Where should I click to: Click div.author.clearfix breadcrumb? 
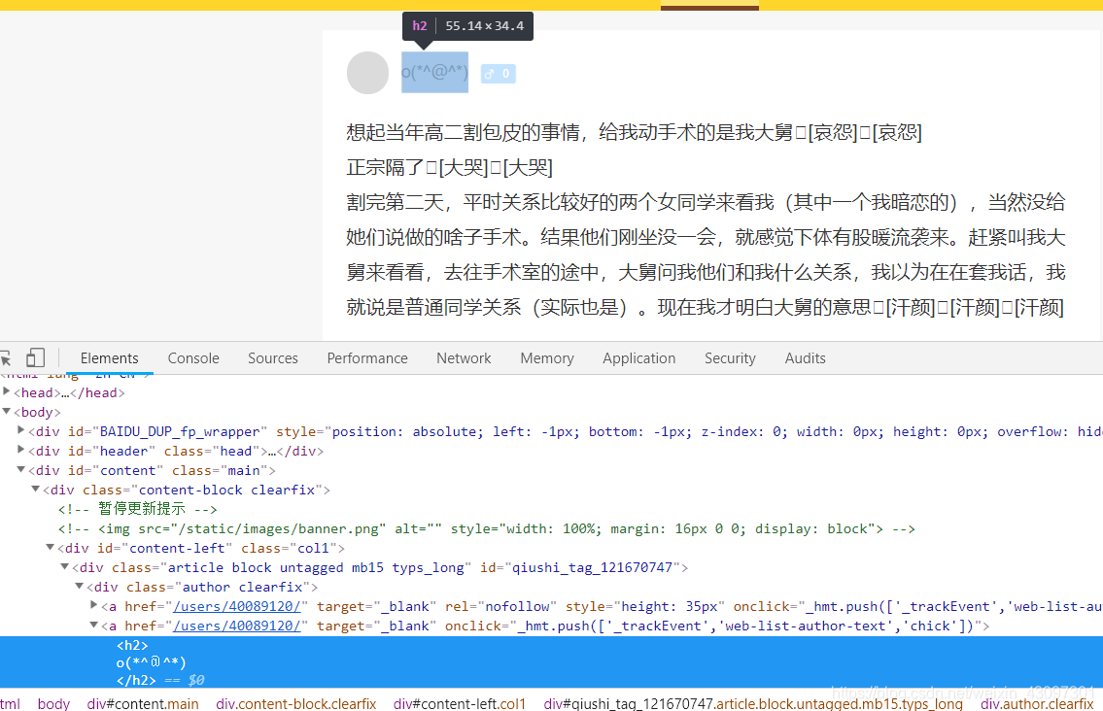1038,703
